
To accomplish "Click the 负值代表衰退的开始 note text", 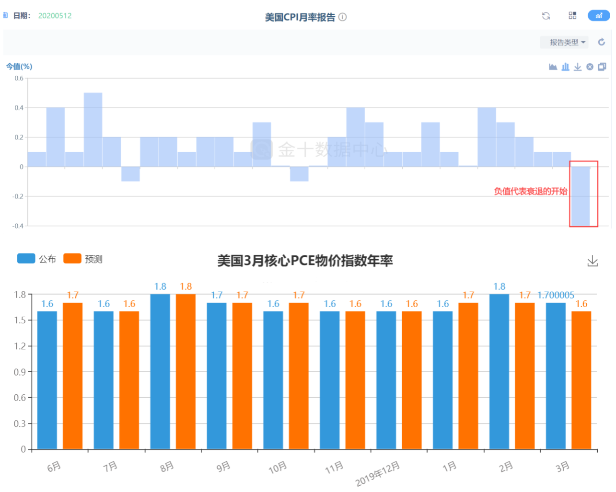I will [531, 191].
